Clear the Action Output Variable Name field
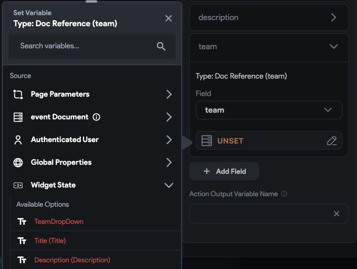357x269 pixels. pos(336,214)
